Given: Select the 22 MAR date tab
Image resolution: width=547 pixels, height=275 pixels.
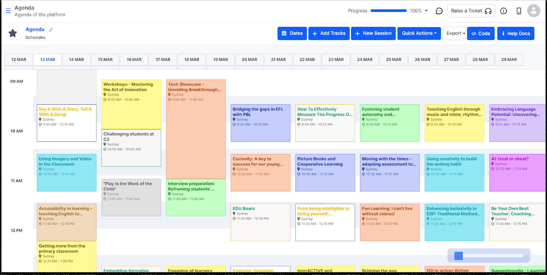Looking at the screenshot, I should click(x=307, y=59).
